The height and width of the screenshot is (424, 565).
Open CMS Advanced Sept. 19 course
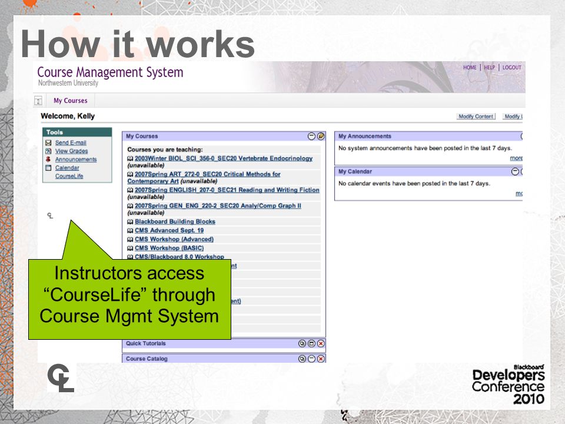tap(169, 230)
